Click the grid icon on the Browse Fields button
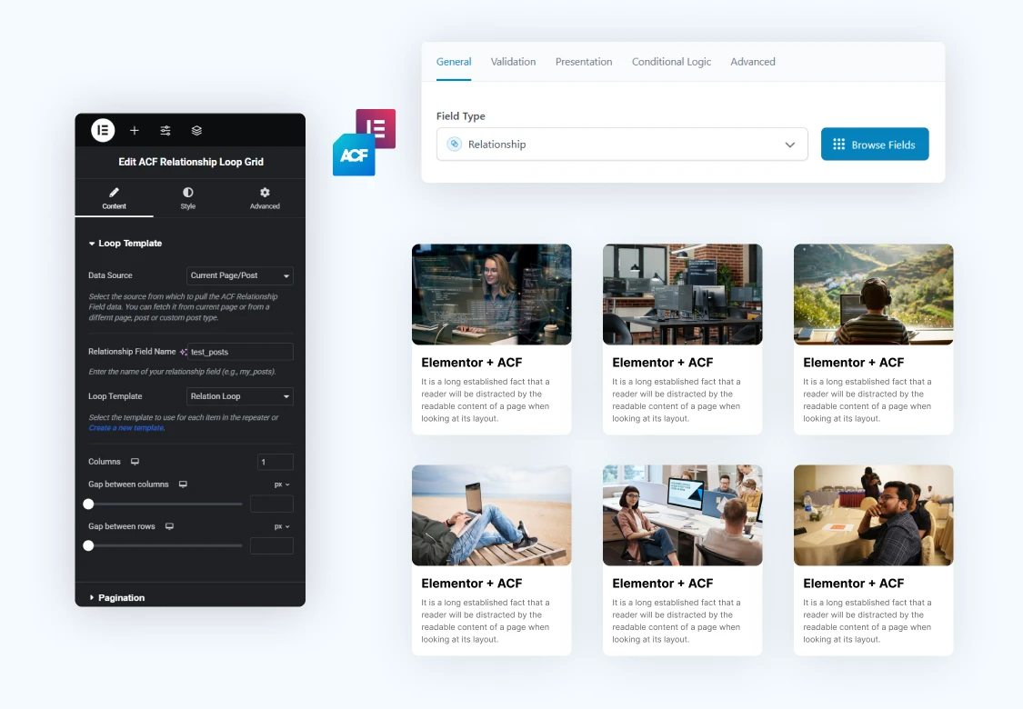 [x=839, y=145]
